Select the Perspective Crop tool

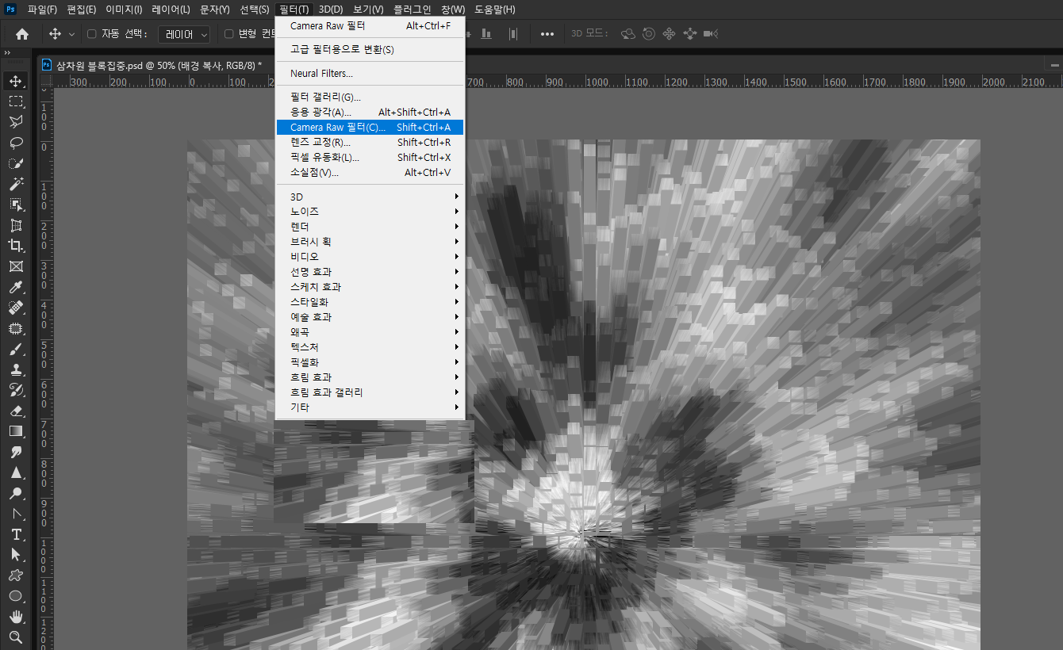(x=16, y=225)
